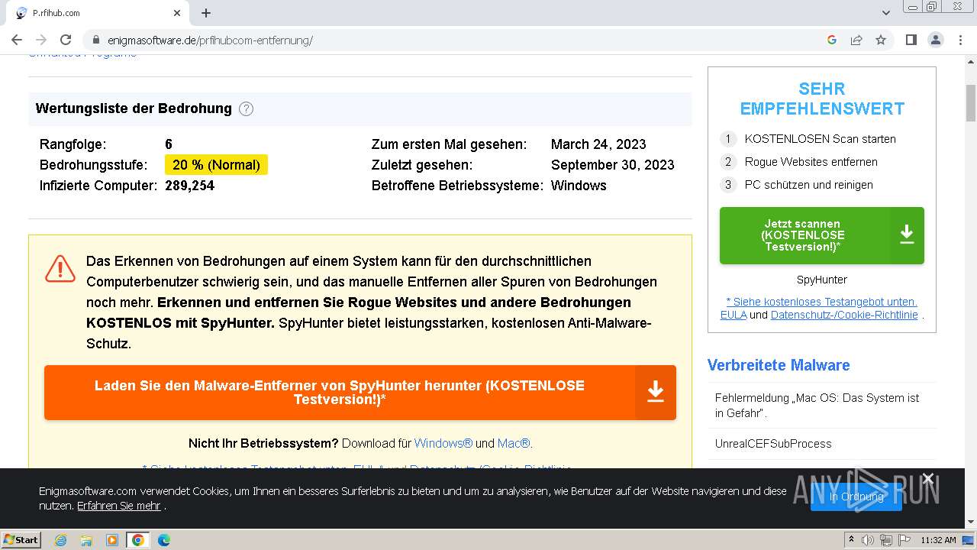Share this page via the share icon

coord(856,40)
